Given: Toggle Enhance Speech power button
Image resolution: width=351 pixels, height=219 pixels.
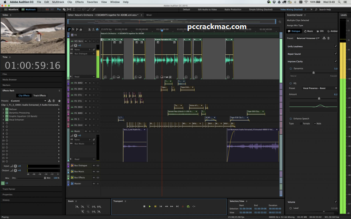Looking at the screenshot, I should click(x=291, y=119).
